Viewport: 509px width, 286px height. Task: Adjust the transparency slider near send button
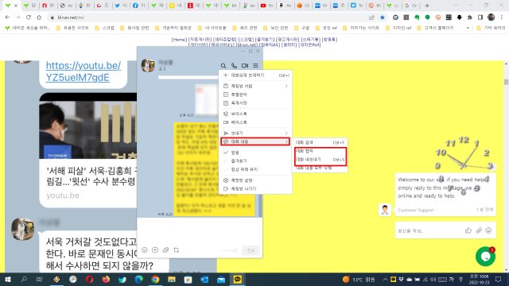tap(230, 250)
